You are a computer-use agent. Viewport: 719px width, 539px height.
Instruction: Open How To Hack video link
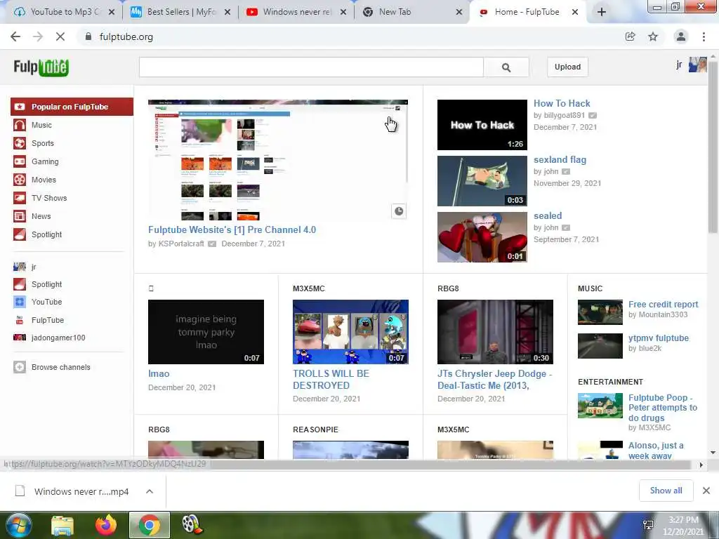[562, 104]
